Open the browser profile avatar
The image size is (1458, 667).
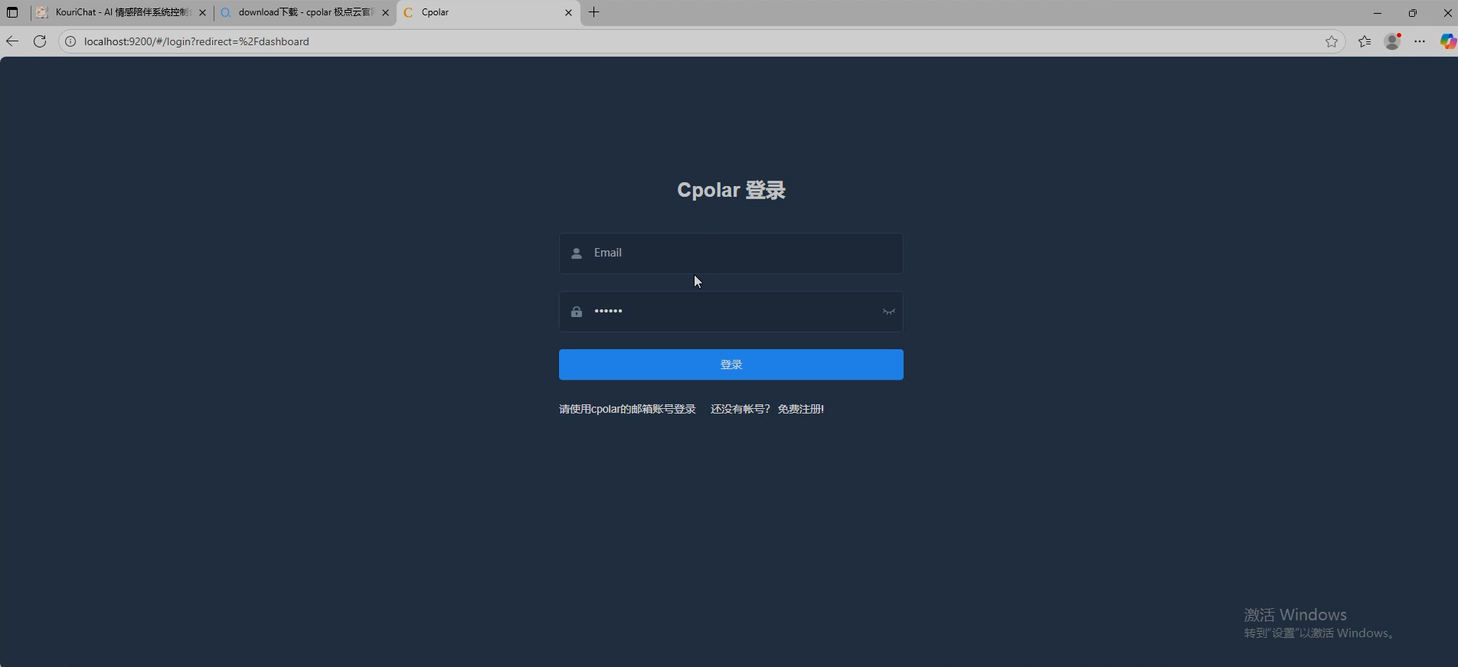click(1392, 41)
